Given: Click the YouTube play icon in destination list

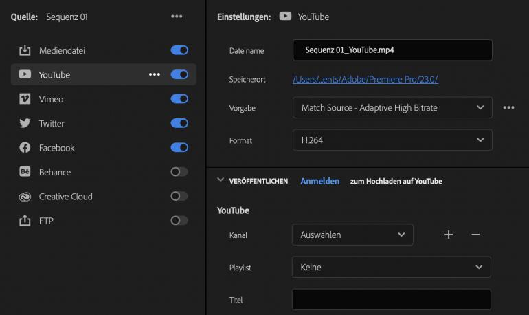Looking at the screenshot, I should tap(25, 74).
